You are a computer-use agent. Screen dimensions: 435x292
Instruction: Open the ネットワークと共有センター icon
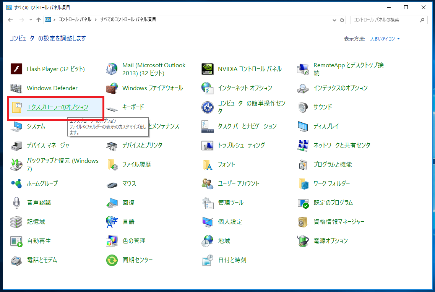(303, 146)
